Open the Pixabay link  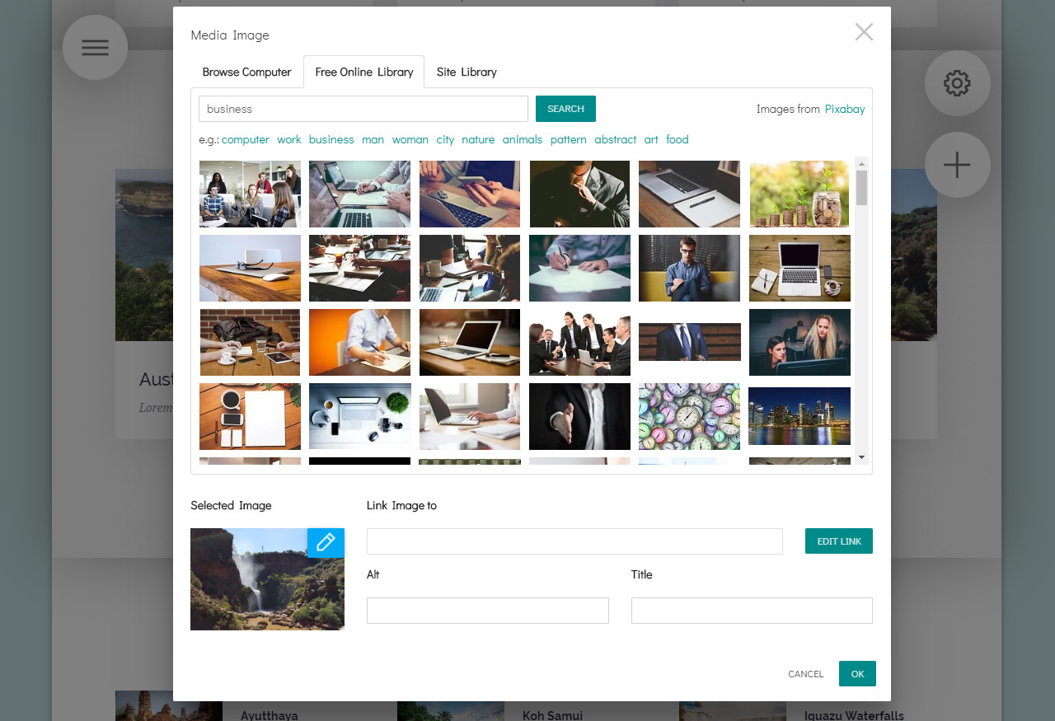pos(845,109)
